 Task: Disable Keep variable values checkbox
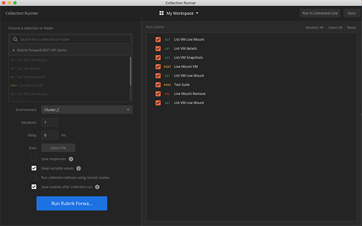pyautogui.click(x=34, y=168)
